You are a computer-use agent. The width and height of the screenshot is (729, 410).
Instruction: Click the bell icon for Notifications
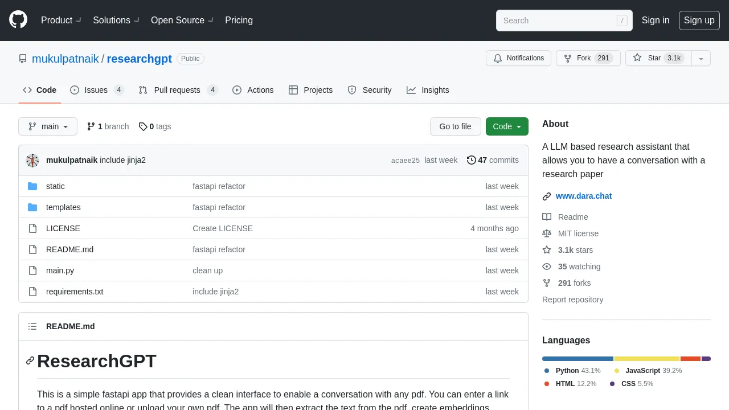pos(498,58)
